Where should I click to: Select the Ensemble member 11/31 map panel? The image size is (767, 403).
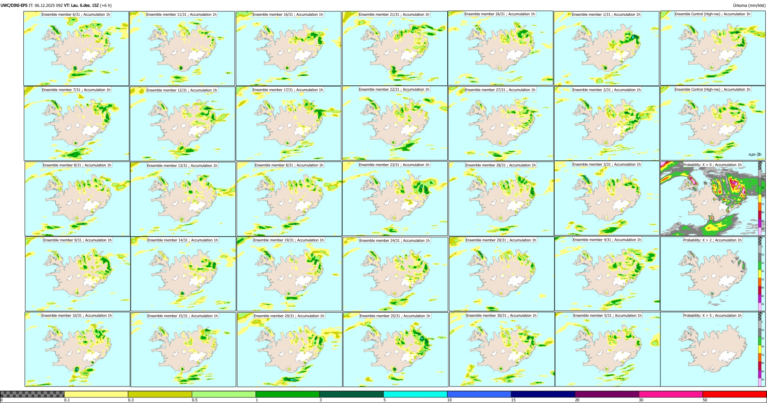pos(182,48)
